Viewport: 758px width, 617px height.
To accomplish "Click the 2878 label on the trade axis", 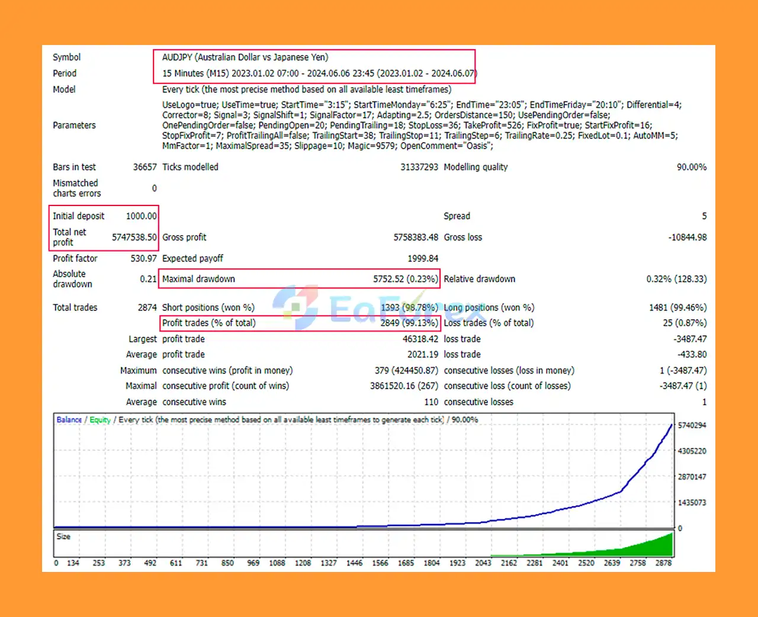I will tap(663, 563).
